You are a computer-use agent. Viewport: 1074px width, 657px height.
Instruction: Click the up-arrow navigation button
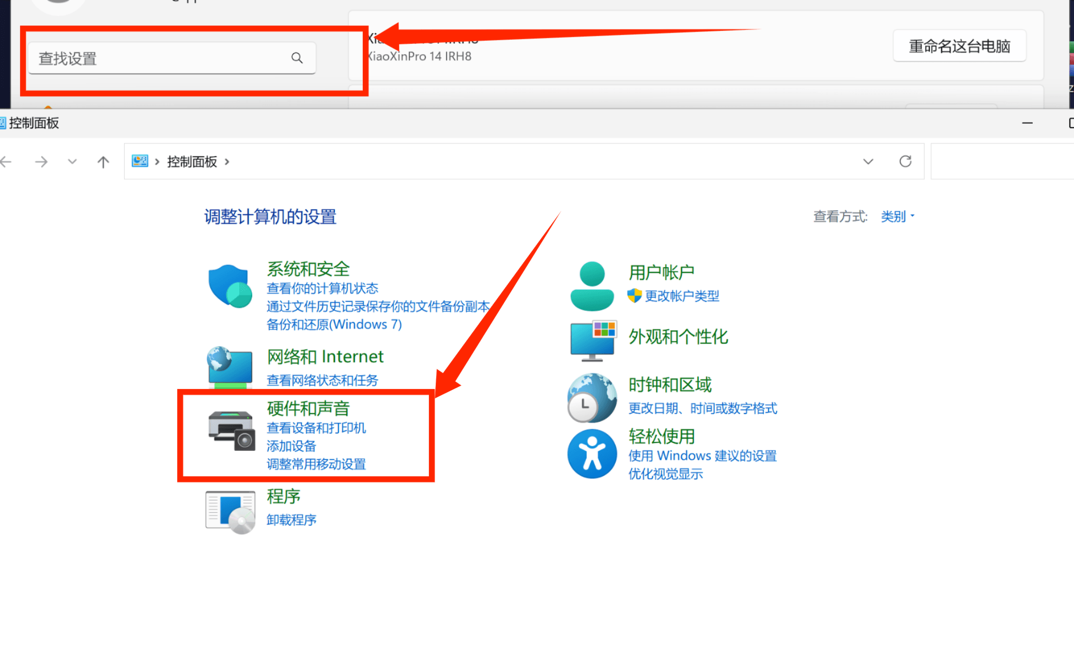tap(103, 162)
